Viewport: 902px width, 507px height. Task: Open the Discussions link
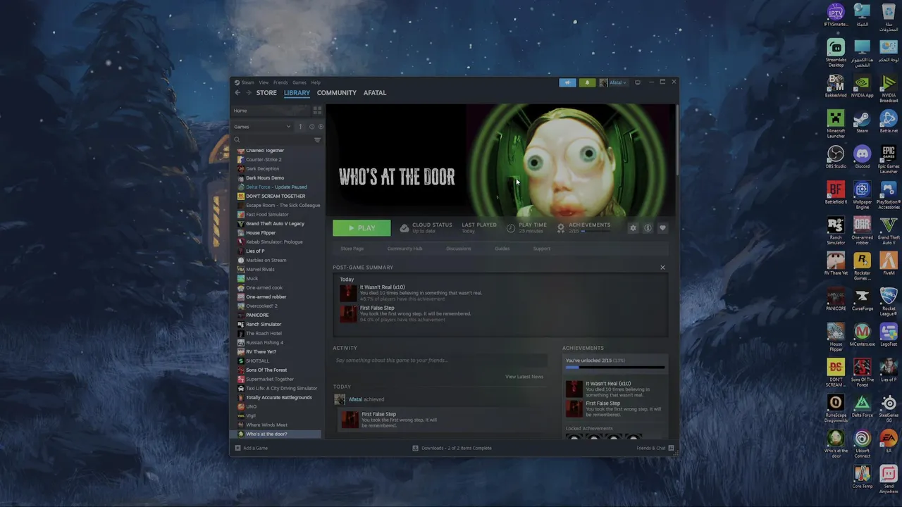pyautogui.click(x=459, y=249)
